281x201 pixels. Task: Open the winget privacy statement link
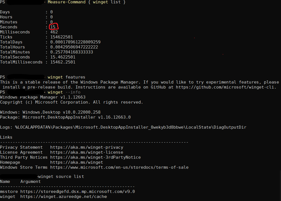87,147
